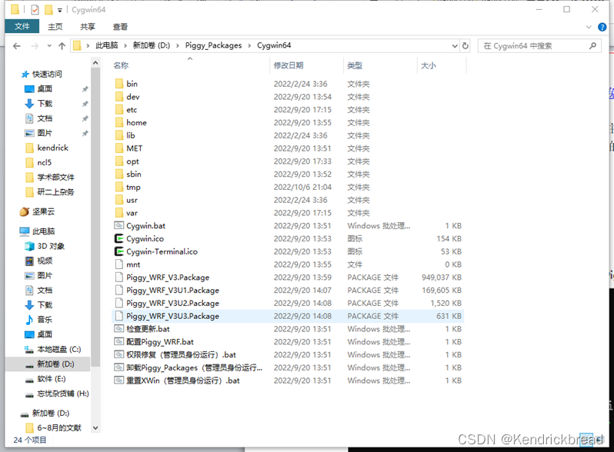Refresh the current folder view
Image resolution: width=614 pixels, height=452 pixels.
[466, 46]
